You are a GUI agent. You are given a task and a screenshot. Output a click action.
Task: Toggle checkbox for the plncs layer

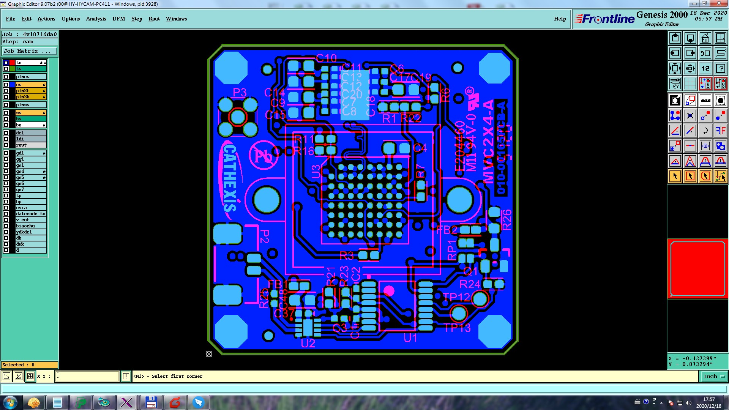point(6,77)
